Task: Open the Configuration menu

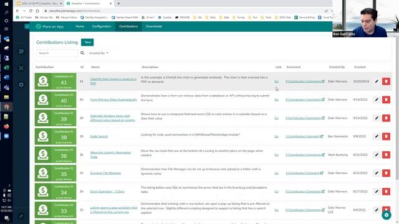Action: [102, 26]
